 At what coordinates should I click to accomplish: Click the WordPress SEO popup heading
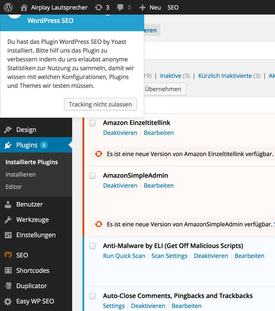(50, 21)
